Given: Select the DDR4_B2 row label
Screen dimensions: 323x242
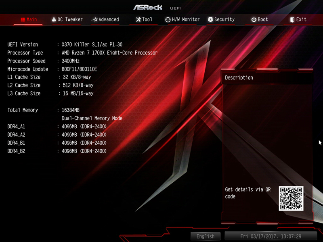Looking at the screenshot, I should (16, 151).
